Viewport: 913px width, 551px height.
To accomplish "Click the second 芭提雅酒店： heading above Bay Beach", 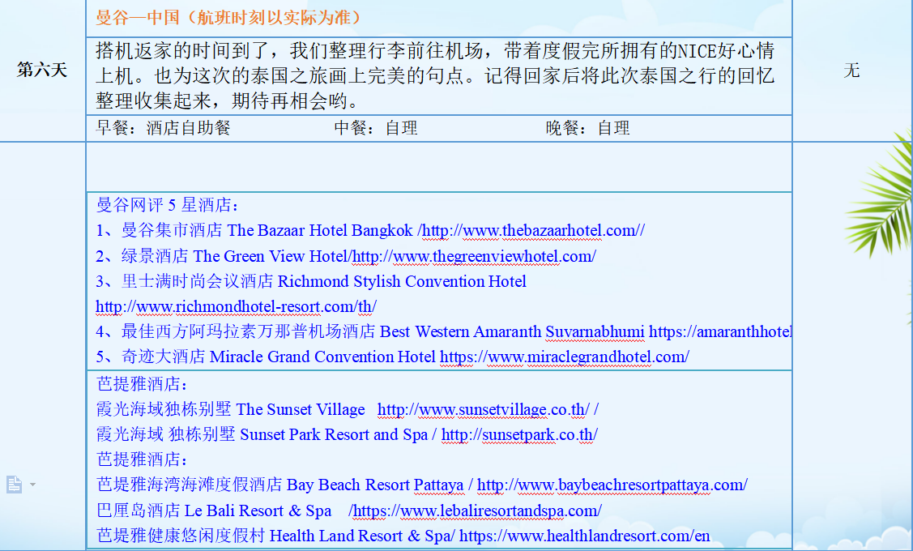I will [x=143, y=459].
